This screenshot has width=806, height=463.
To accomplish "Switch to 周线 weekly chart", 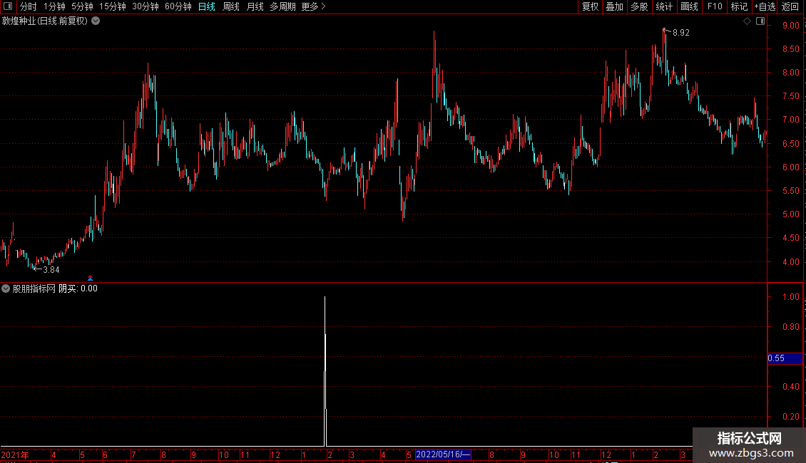I will pyautogui.click(x=231, y=6).
